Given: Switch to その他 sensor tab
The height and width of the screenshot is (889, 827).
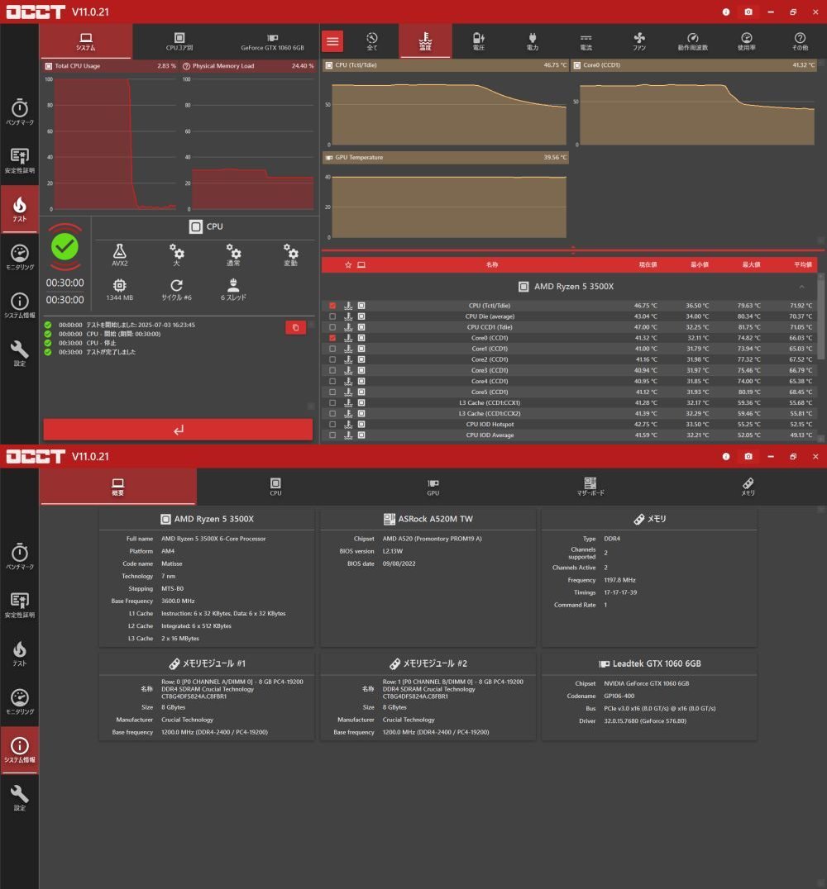Looking at the screenshot, I should (800, 41).
